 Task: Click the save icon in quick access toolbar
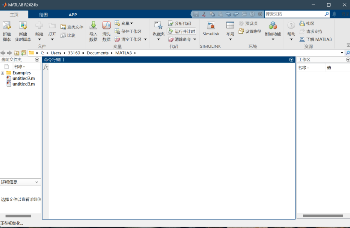196,14
